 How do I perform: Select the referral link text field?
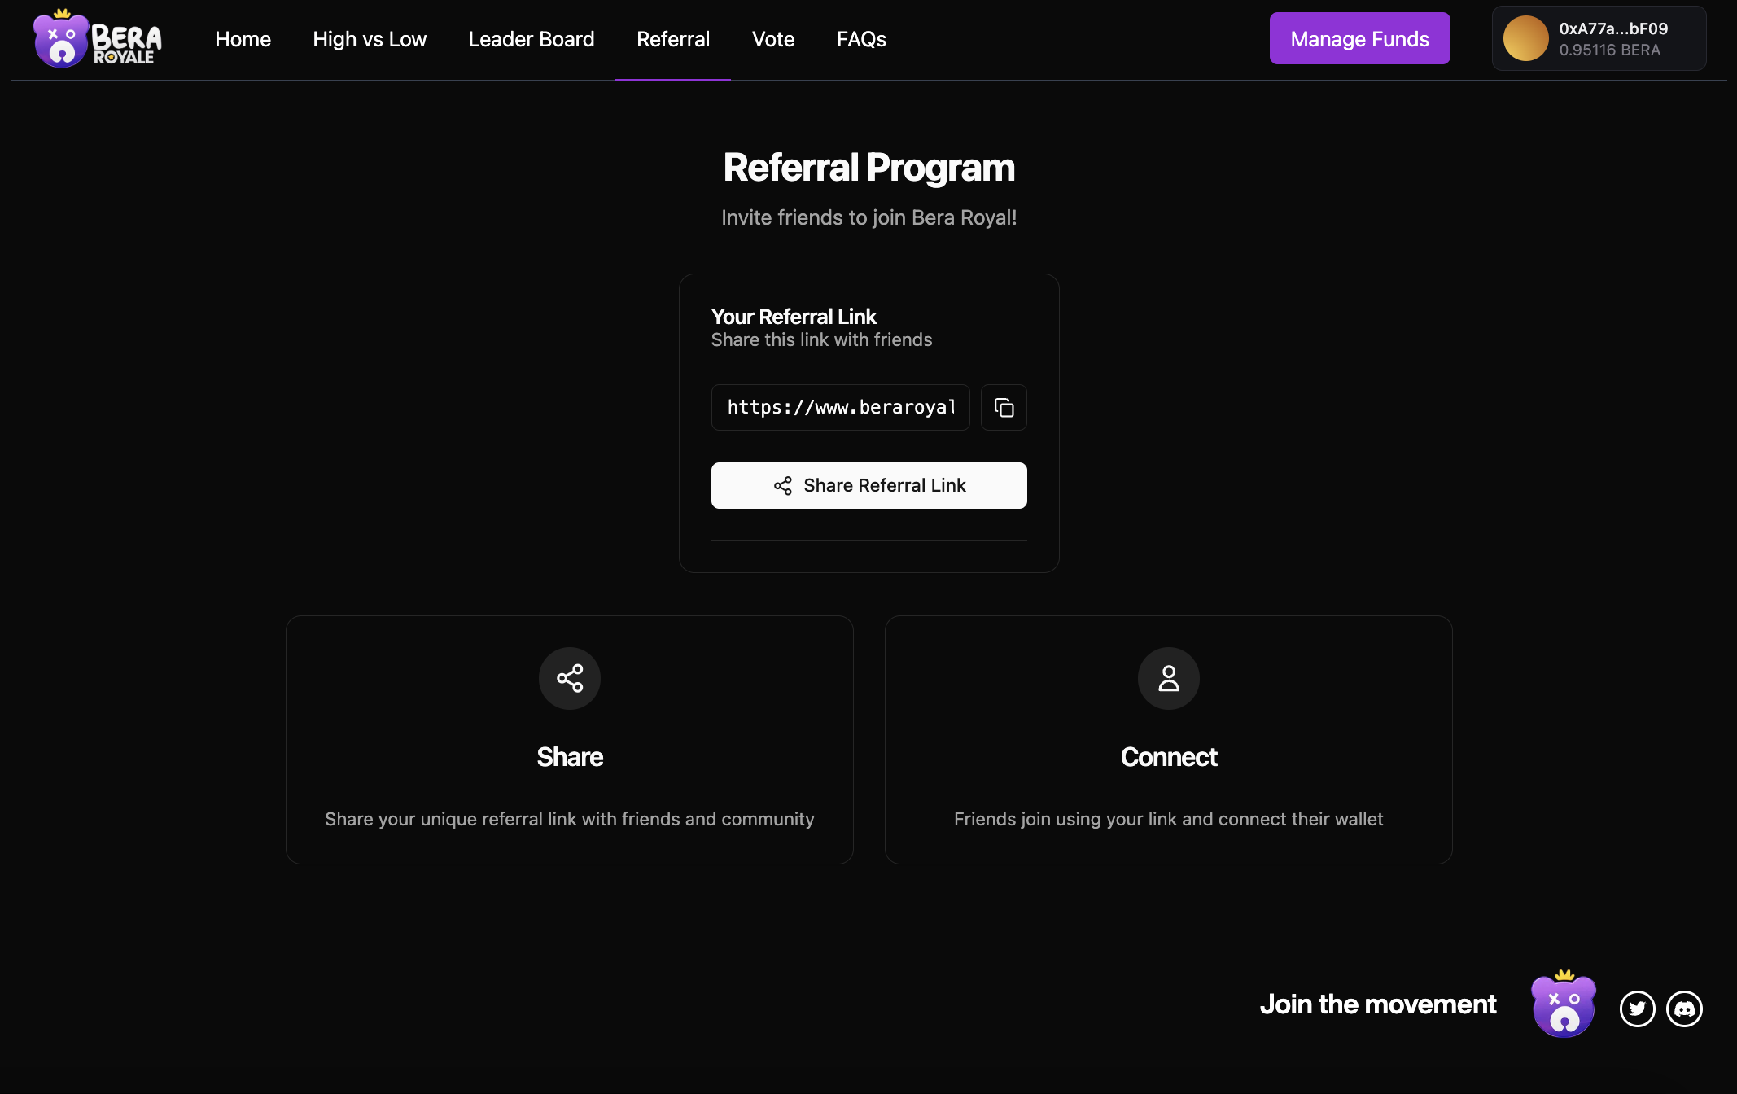coord(840,407)
